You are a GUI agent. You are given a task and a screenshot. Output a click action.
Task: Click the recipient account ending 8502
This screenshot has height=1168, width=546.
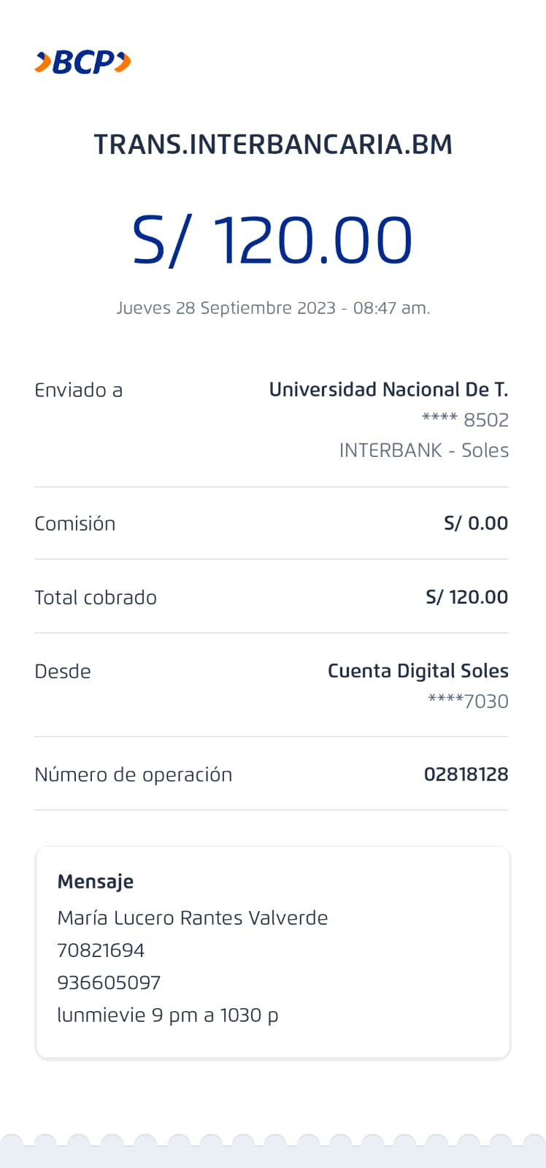[x=465, y=420]
